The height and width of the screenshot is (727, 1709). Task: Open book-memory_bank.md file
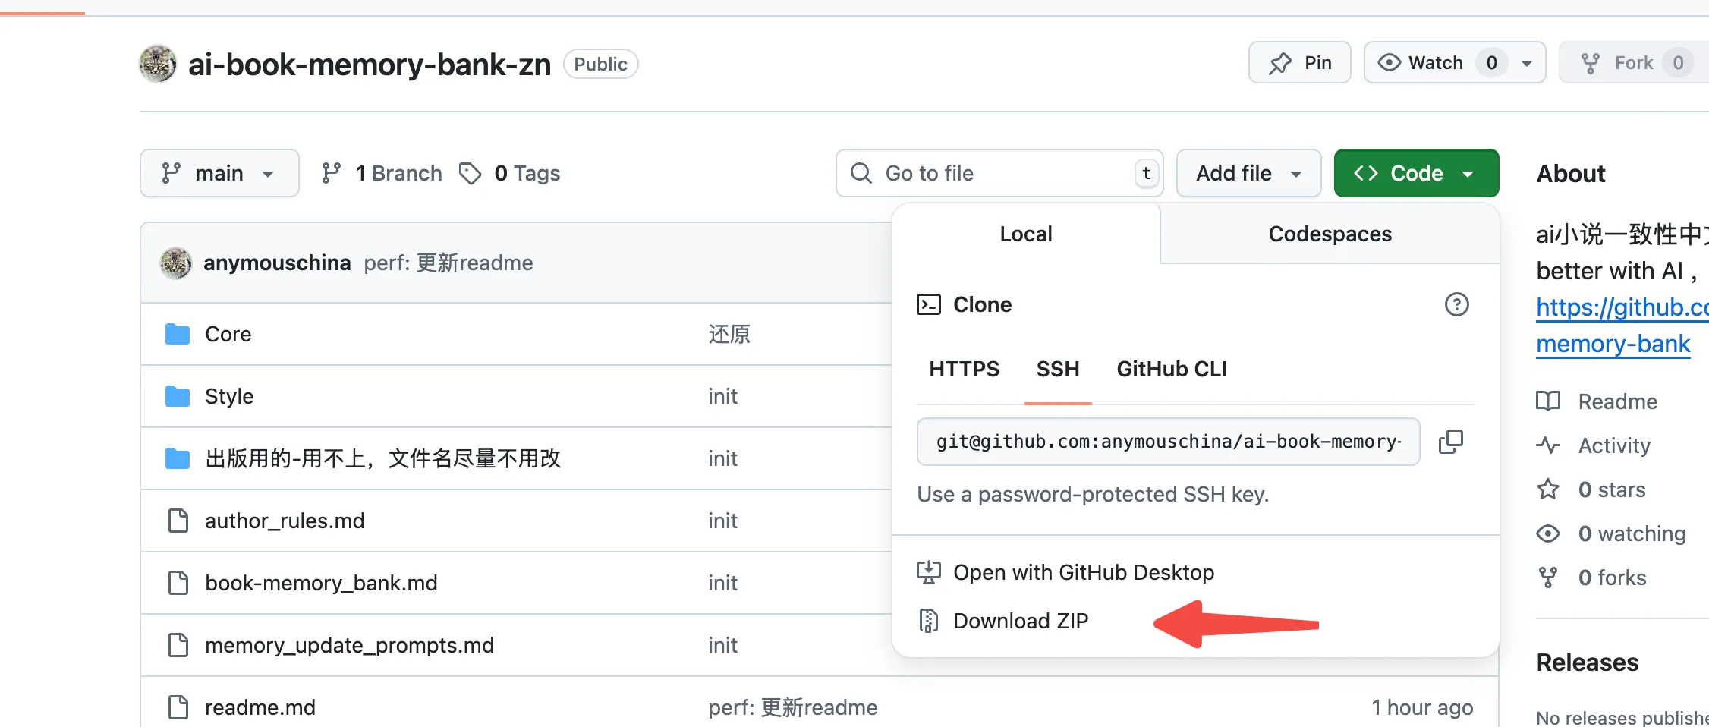coord(321,583)
